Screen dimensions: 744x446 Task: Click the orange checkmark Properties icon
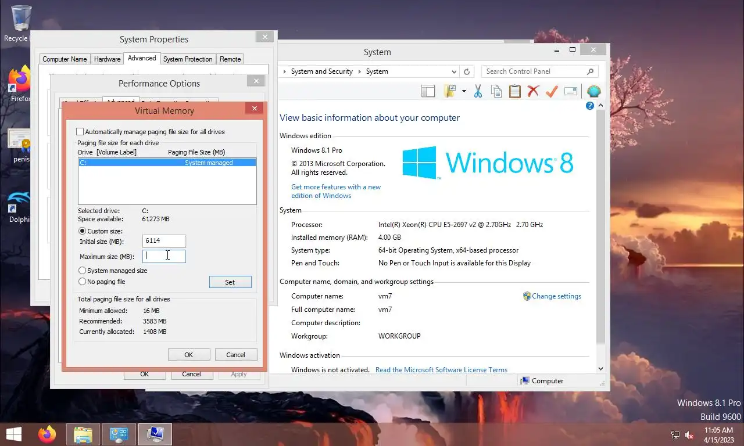[x=552, y=91]
